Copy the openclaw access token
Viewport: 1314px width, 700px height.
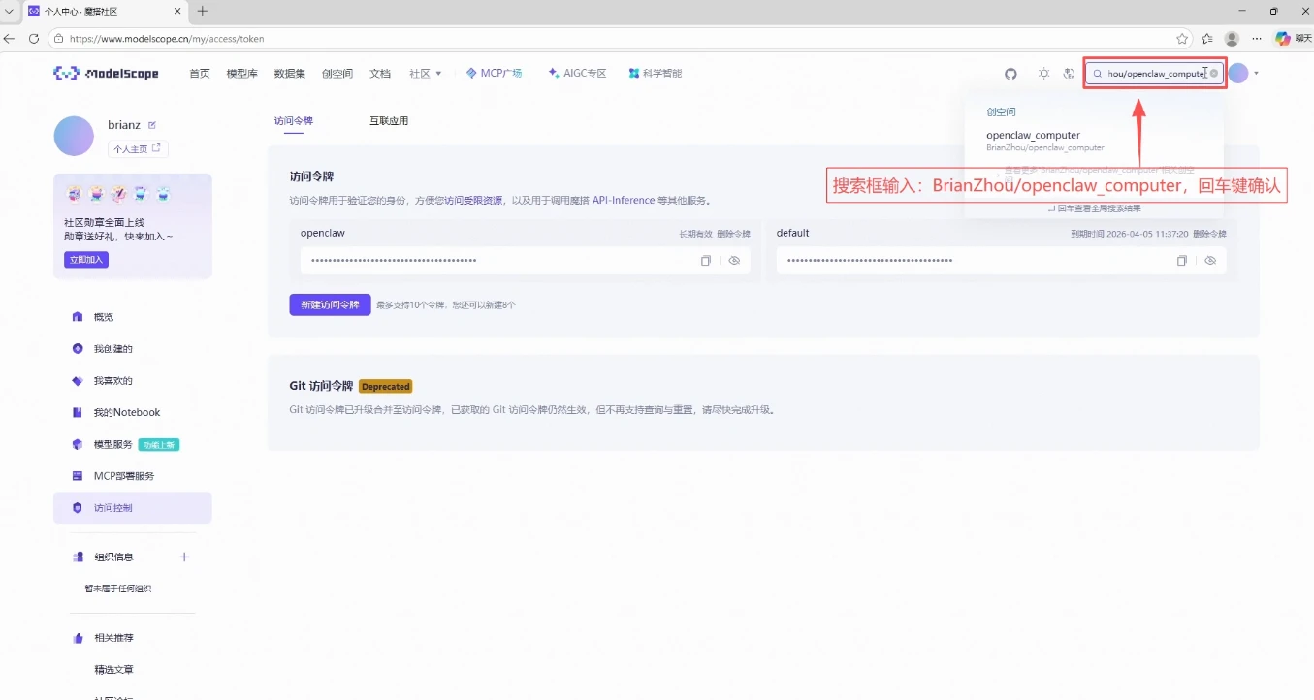tap(705, 260)
